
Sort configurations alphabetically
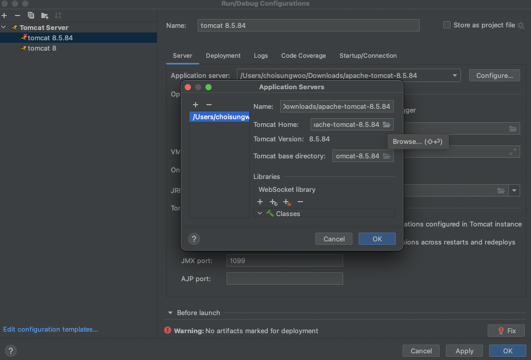tap(58, 15)
